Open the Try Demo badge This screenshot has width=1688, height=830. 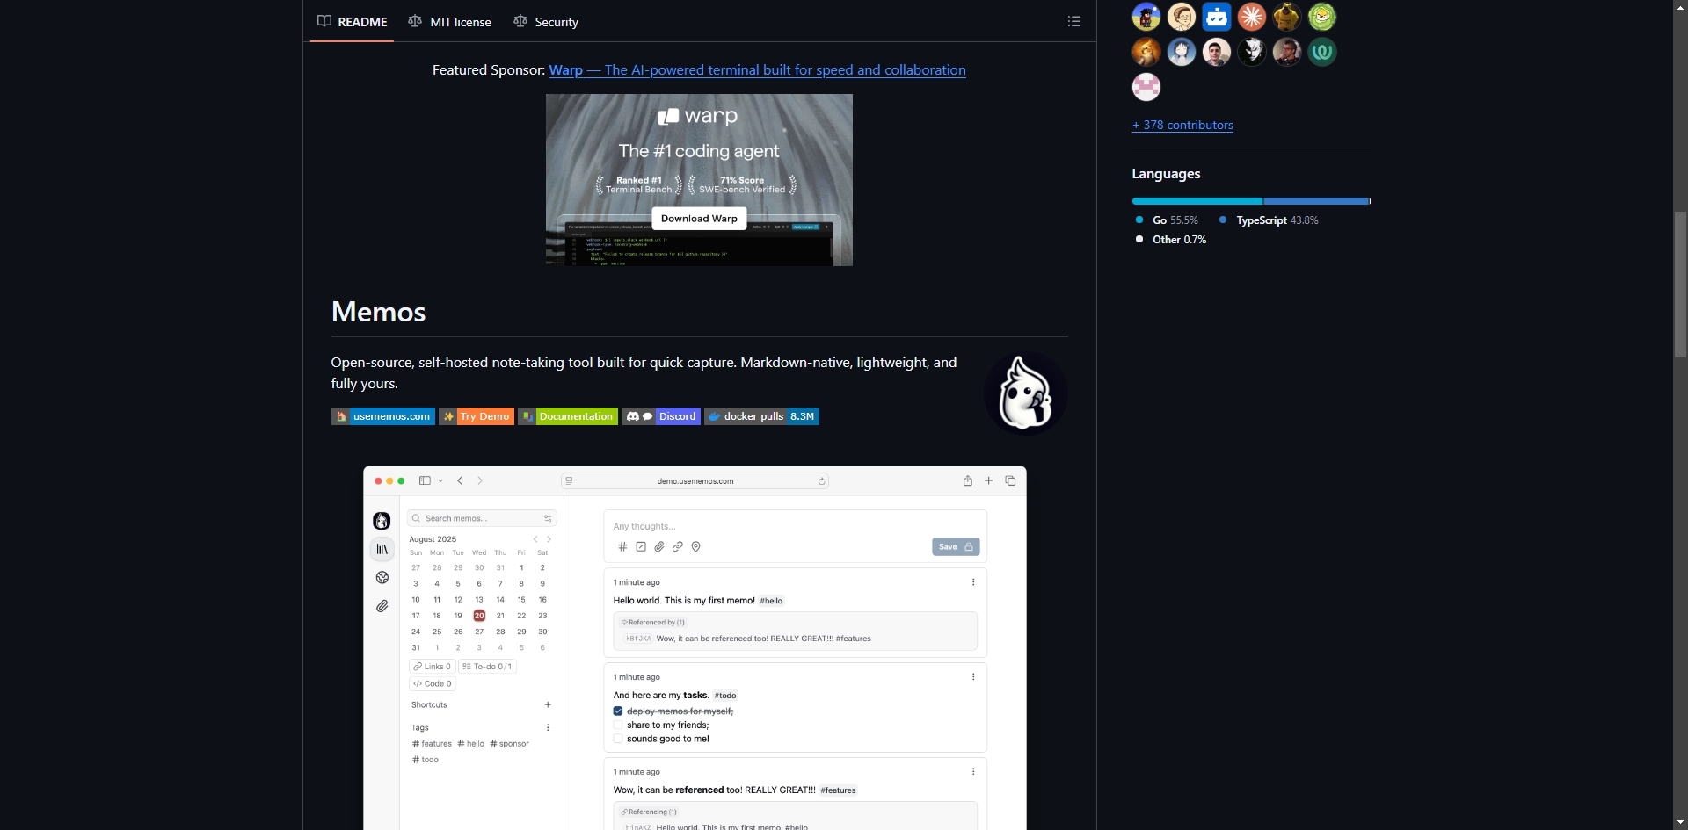pos(477,416)
